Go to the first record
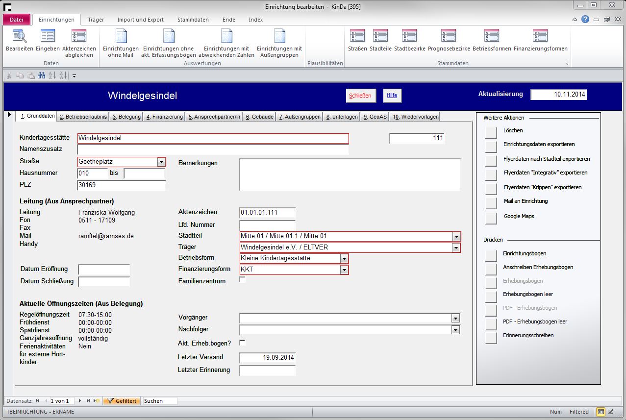This screenshot has height=420, width=626. (38, 401)
